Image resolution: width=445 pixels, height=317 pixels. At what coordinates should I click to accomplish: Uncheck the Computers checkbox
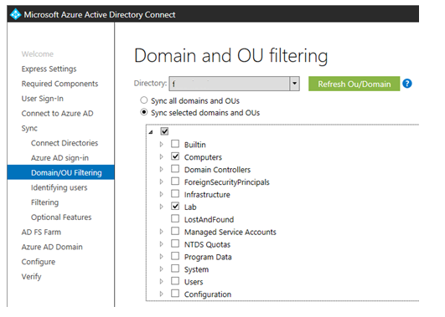pyautogui.click(x=175, y=156)
